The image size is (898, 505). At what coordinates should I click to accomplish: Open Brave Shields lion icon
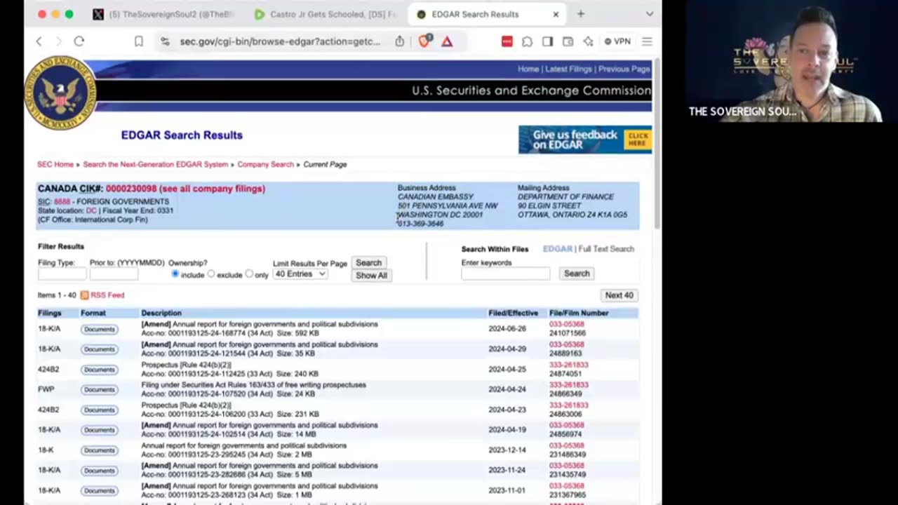tap(424, 41)
